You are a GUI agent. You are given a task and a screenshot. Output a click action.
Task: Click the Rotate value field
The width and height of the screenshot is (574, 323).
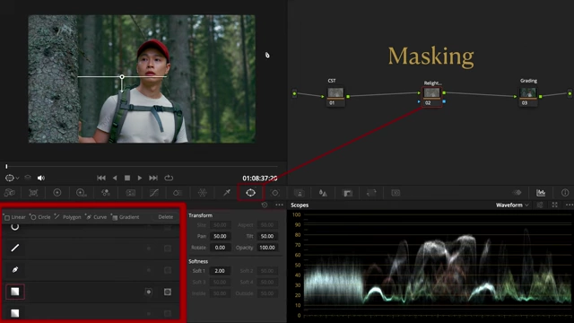220,248
